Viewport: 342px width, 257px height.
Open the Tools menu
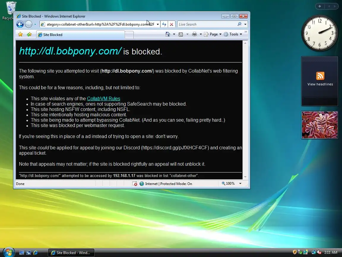point(233,34)
